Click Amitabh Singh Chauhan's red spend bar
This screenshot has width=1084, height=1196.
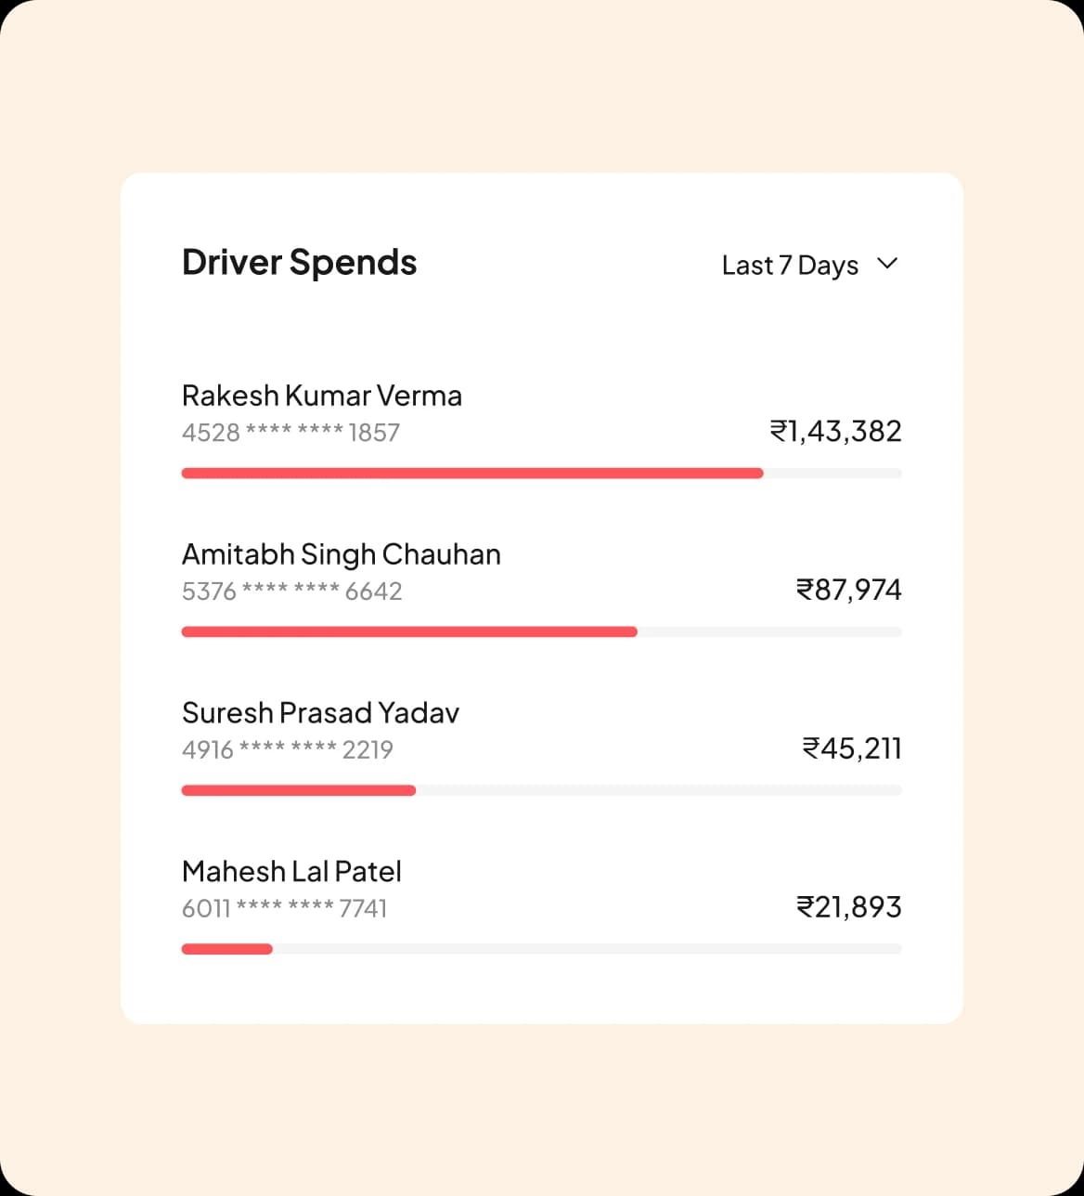coord(409,632)
